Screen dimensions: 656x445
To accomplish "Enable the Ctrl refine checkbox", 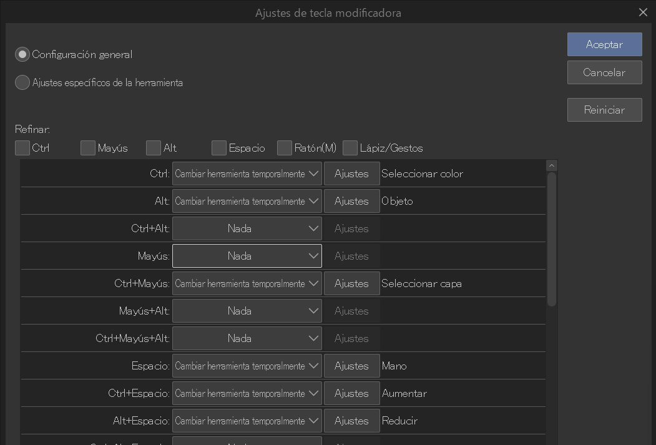I will (22, 148).
